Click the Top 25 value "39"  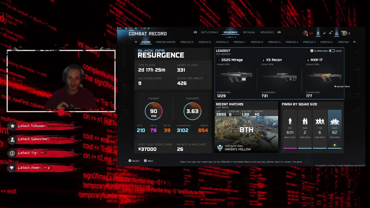(167, 130)
